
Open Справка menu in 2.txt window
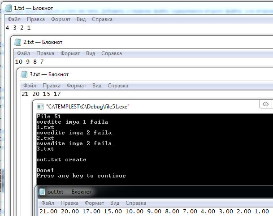click(x=112, y=53)
